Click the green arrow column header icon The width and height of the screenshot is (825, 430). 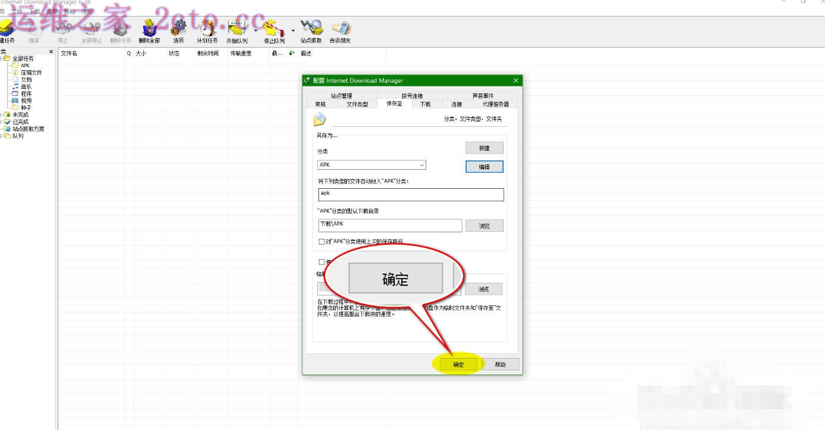point(292,53)
